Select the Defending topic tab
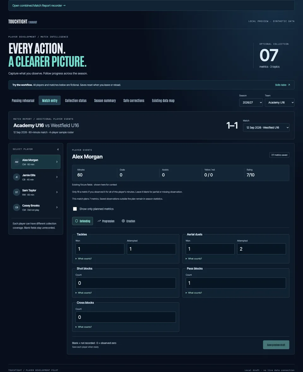Image resolution: width=303 pixels, height=372 pixels. click(82, 221)
